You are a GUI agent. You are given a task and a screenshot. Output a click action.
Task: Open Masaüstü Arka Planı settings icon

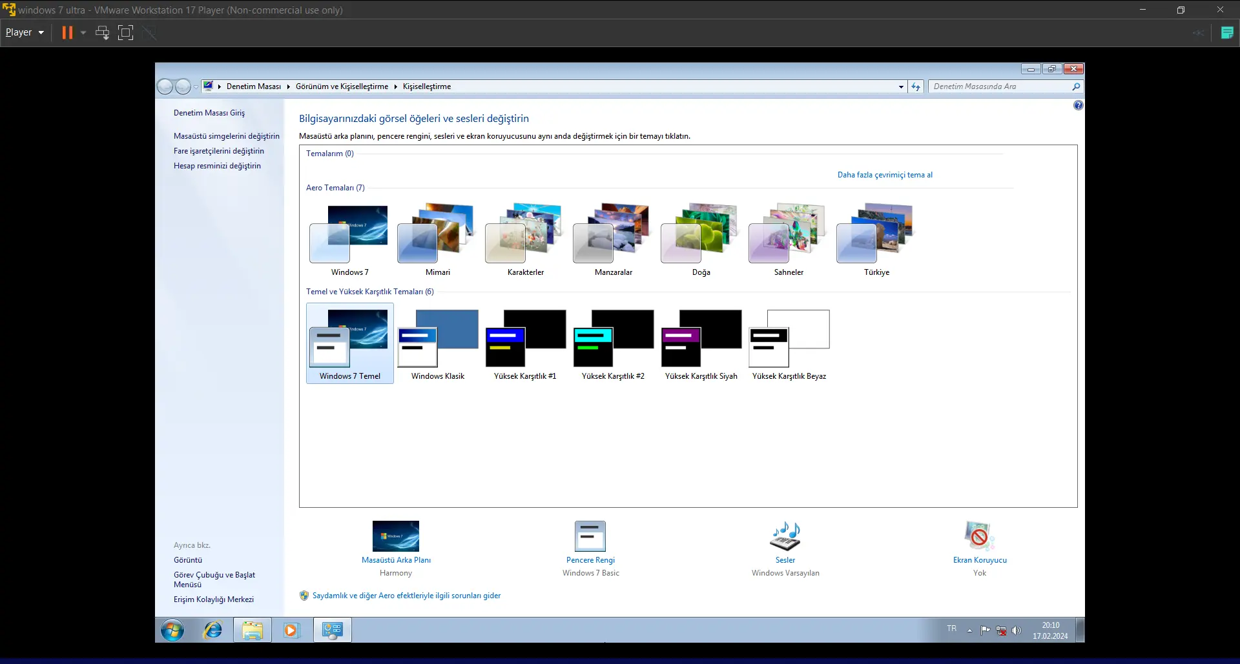point(396,536)
